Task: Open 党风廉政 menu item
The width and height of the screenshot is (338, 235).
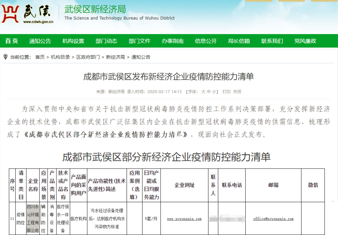Action: [305, 41]
